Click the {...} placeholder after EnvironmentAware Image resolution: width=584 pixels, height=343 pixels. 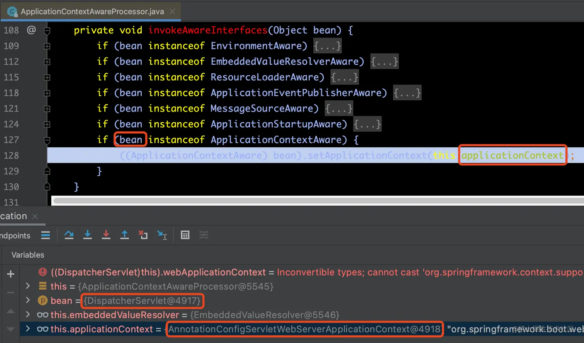pyautogui.click(x=328, y=46)
